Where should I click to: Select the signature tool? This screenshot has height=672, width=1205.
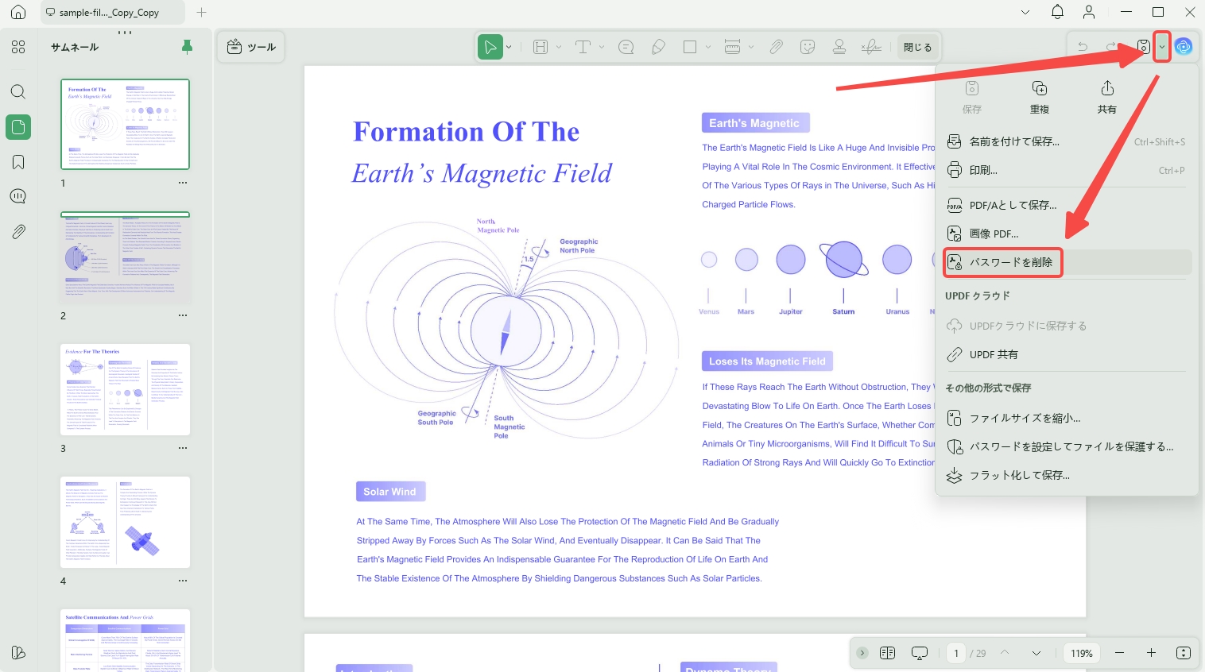871,47
